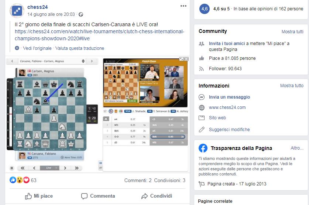Screen dimensions: 309x205
Task: Click the pencil icon beside Suggerisci modifiche
Action: pyautogui.click(x=202, y=130)
